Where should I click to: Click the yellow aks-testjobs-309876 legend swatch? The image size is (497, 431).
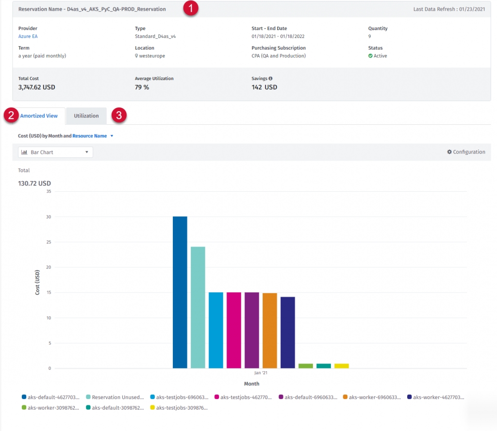153,408
